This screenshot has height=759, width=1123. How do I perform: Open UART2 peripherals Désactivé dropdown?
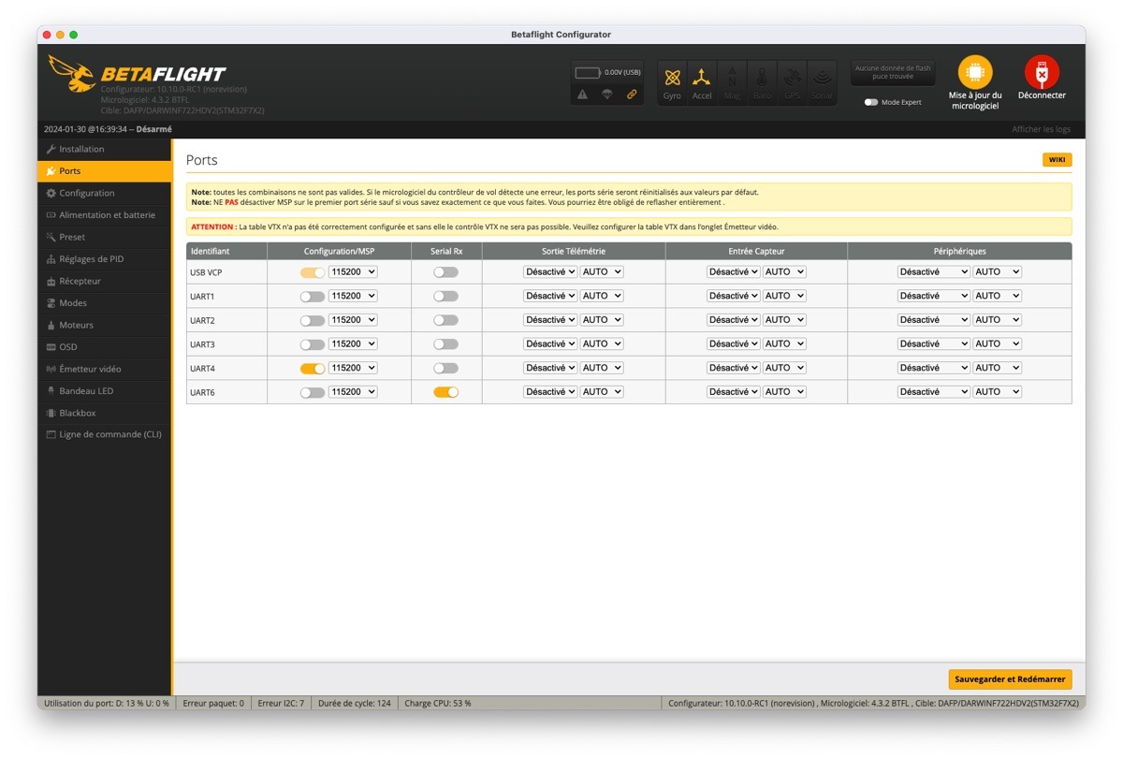coord(933,320)
